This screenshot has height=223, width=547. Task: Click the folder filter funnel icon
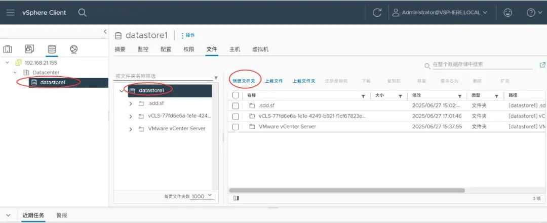pos(216,78)
